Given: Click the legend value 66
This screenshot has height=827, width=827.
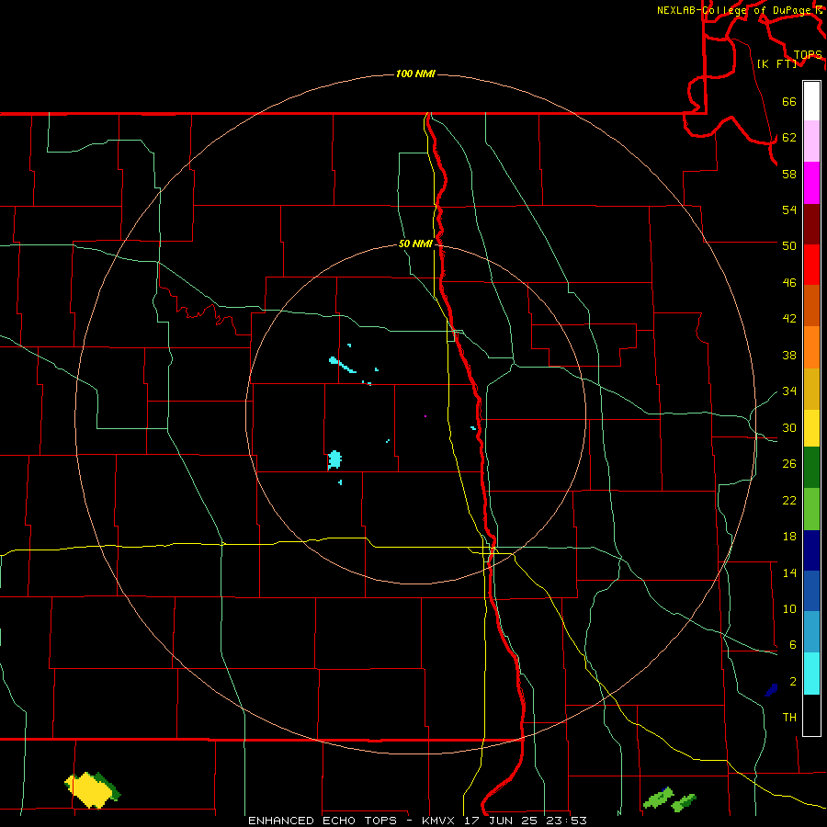Looking at the screenshot, I should point(789,101).
